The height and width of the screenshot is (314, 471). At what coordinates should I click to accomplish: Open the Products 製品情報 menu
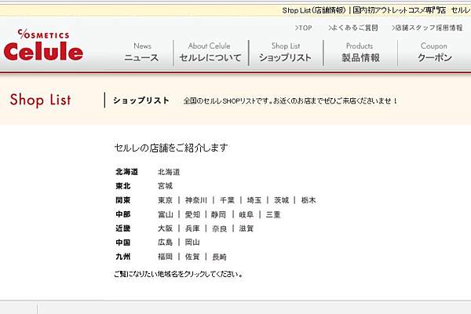tap(360, 53)
